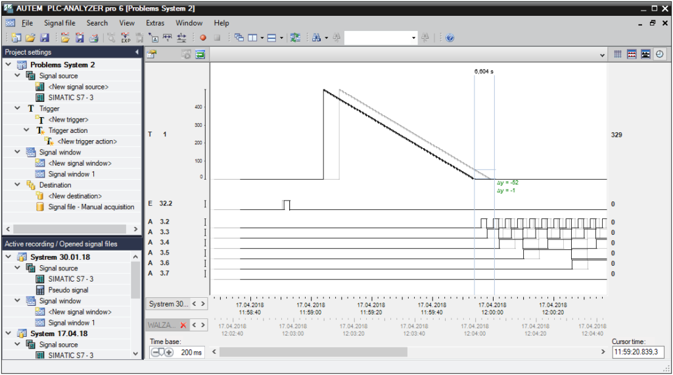Screen dimensions: 673x375
Task: Select the <New destination> tree item
Action: coord(75,196)
